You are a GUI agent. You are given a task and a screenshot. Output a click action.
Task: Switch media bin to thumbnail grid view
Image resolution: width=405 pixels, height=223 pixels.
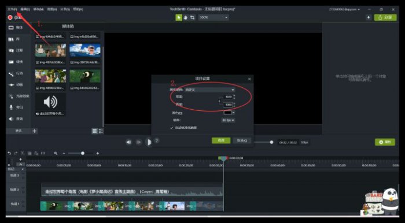[95, 131]
